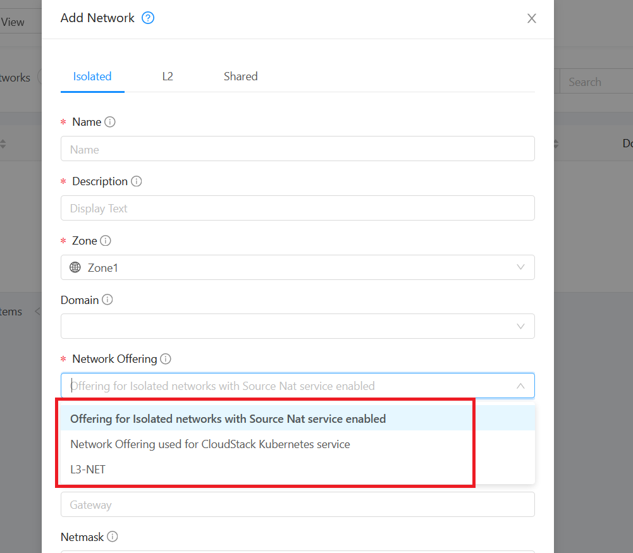Expand the Domain dropdown

(520, 326)
